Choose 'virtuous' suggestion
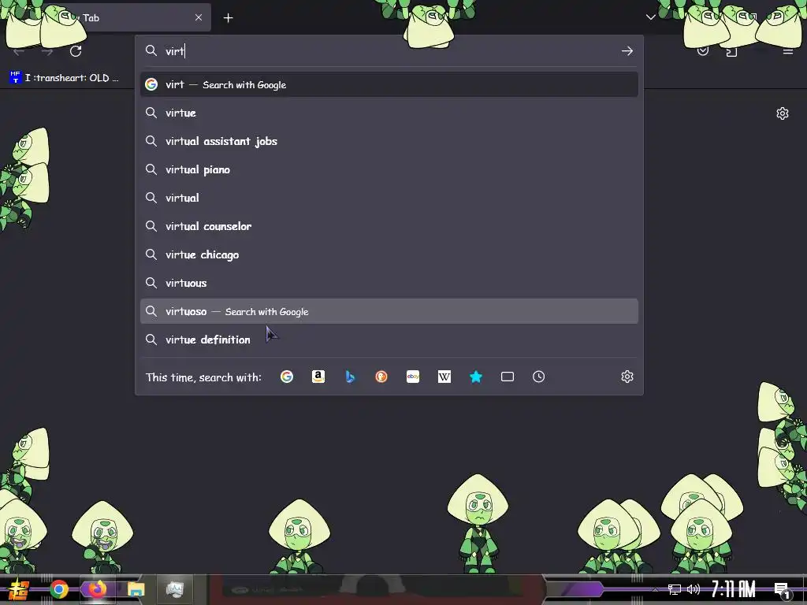The height and width of the screenshot is (605, 807). (389, 283)
